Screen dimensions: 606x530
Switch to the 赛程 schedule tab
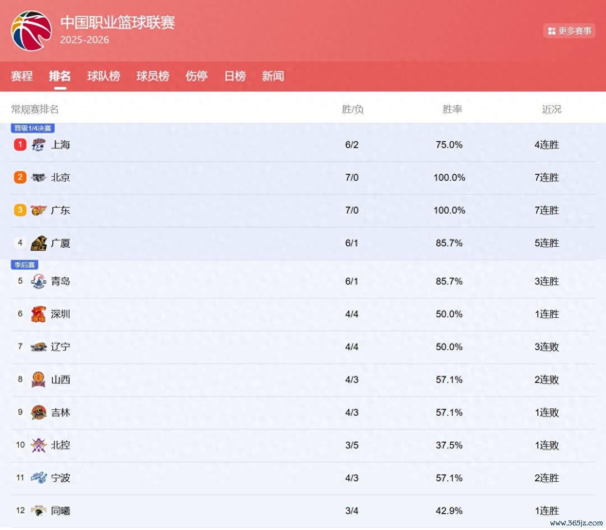[22, 76]
